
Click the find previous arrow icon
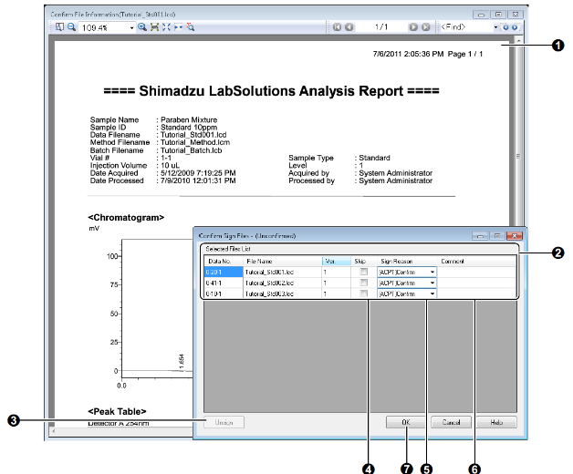[x=505, y=27]
